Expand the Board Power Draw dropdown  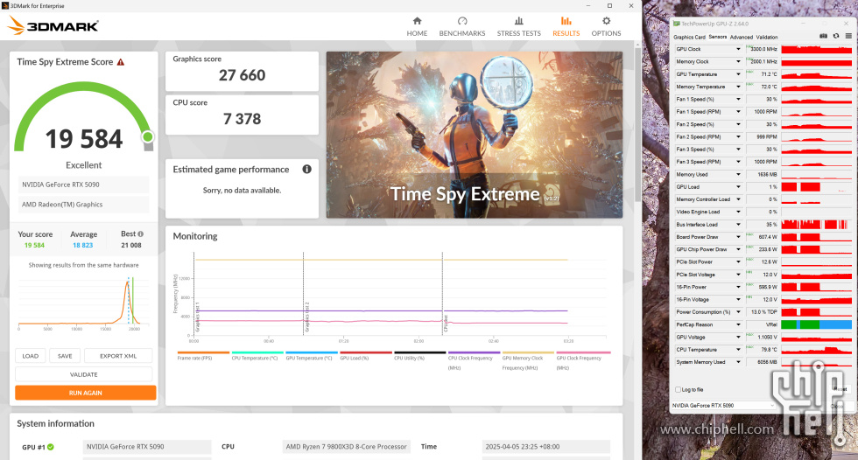(x=738, y=237)
